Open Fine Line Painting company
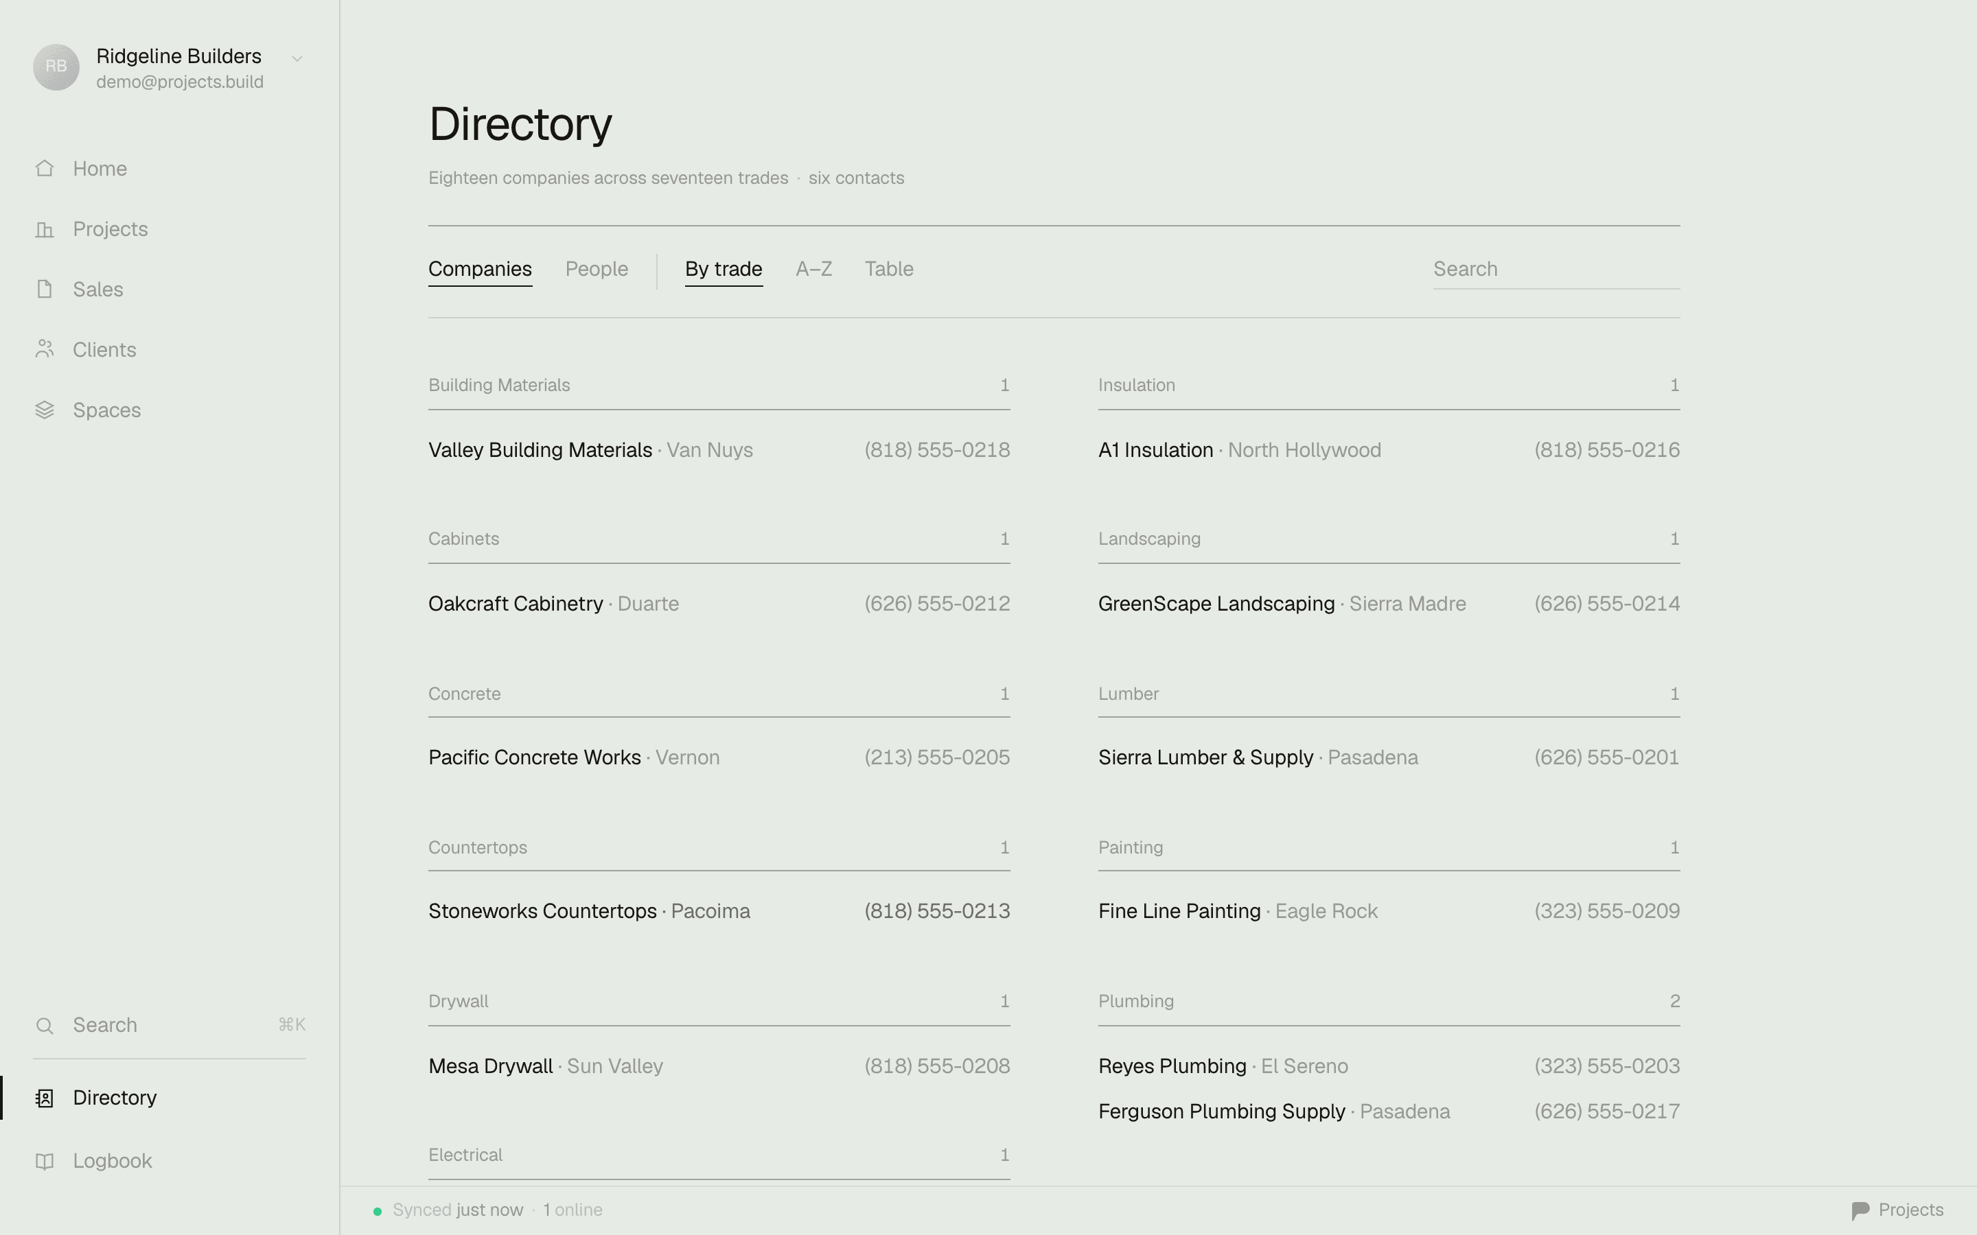 pyautogui.click(x=1179, y=910)
